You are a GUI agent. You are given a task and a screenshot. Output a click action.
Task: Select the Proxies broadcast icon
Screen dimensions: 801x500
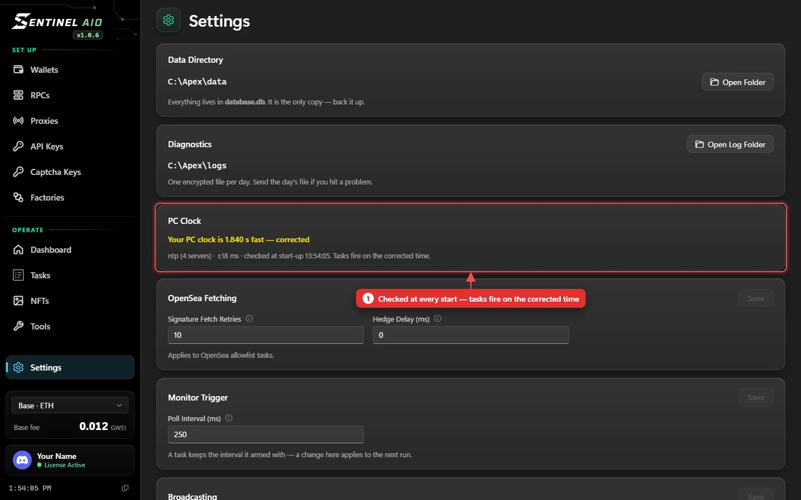(x=18, y=121)
